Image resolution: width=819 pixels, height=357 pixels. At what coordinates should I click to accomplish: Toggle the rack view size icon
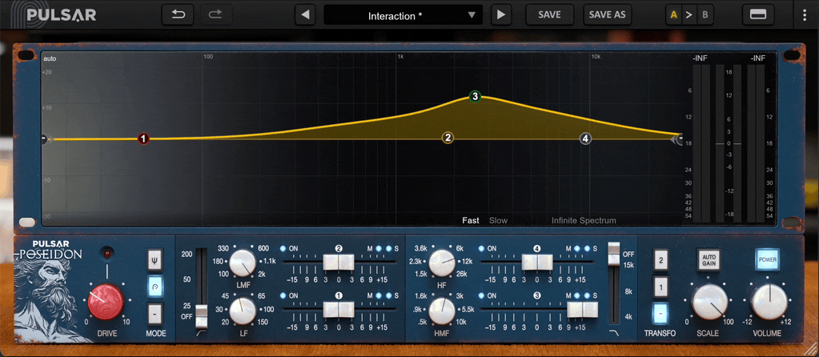tap(758, 14)
